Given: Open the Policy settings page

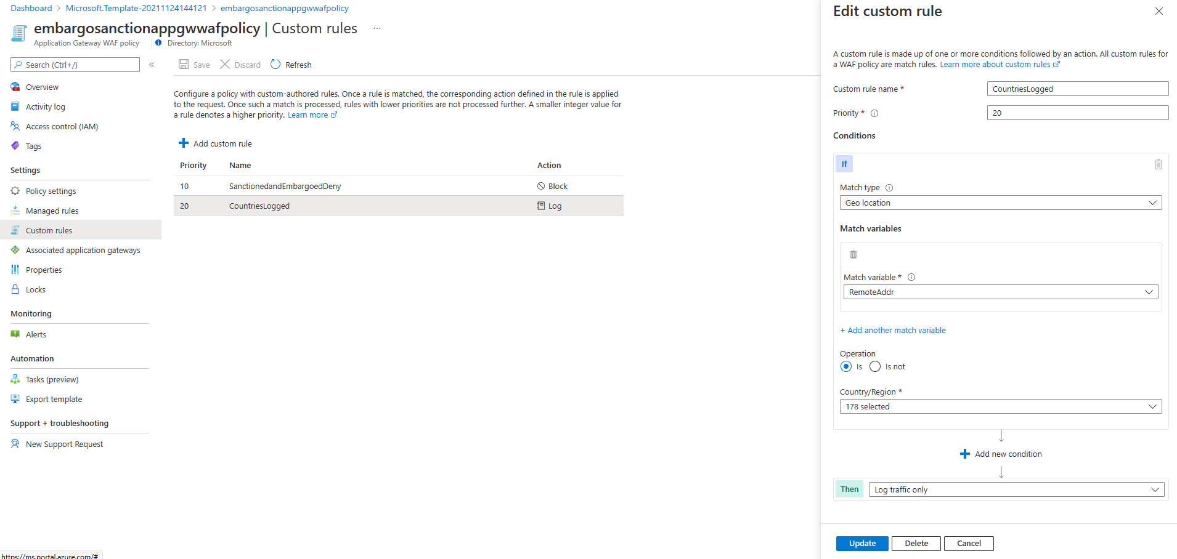Looking at the screenshot, I should 51,191.
